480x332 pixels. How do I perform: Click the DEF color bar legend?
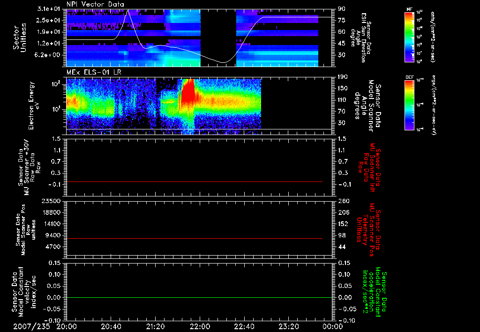coord(409,105)
